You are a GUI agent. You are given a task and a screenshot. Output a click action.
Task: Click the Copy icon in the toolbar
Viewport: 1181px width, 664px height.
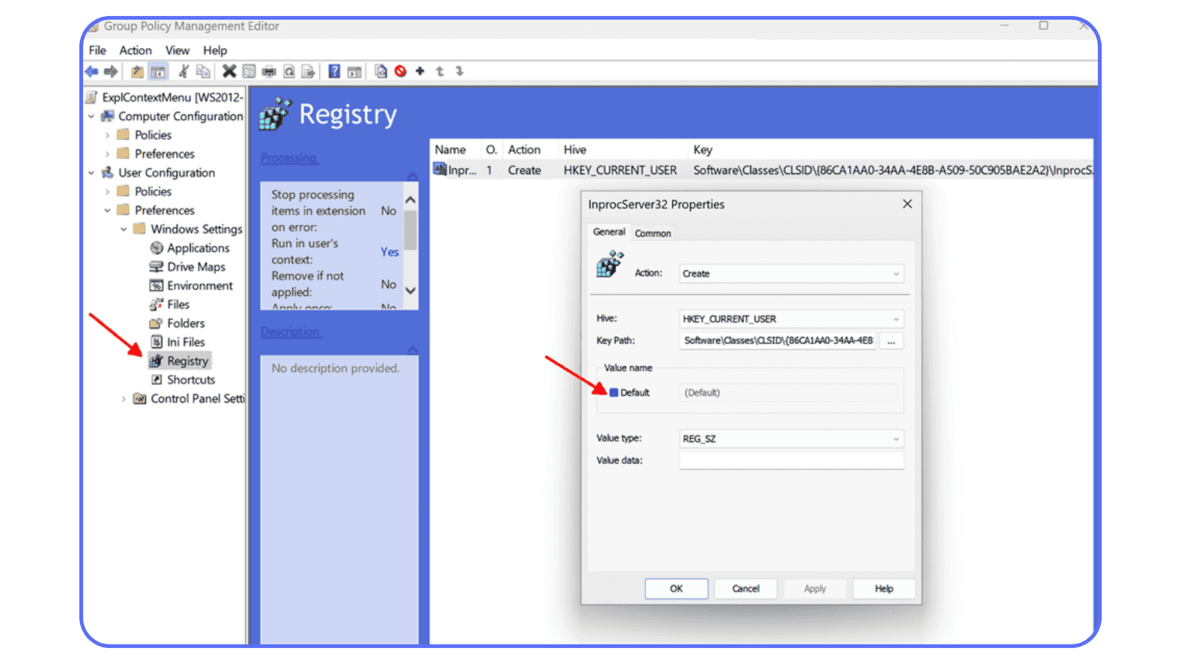(x=203, y=71)
